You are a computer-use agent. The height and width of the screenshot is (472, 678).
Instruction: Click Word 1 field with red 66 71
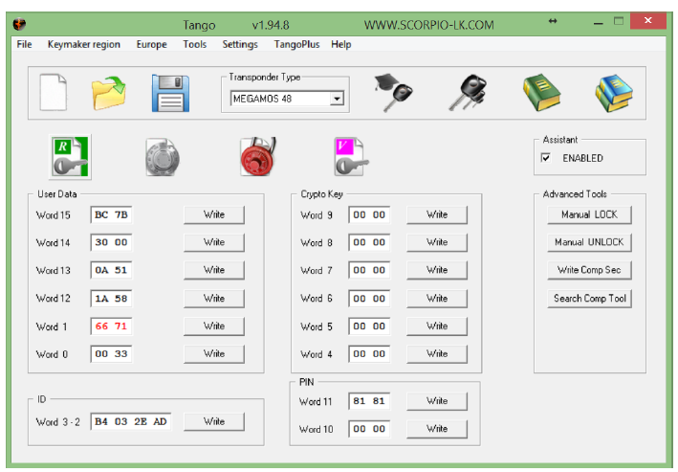(x=111, y=326)
